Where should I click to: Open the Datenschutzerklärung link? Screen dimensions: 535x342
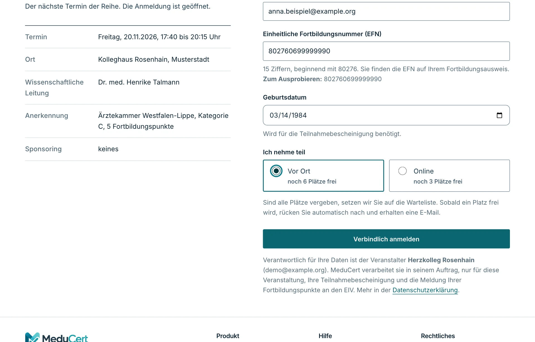[425, 290]
